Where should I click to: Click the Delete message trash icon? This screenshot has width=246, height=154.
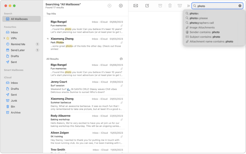[x=170, y=6]
